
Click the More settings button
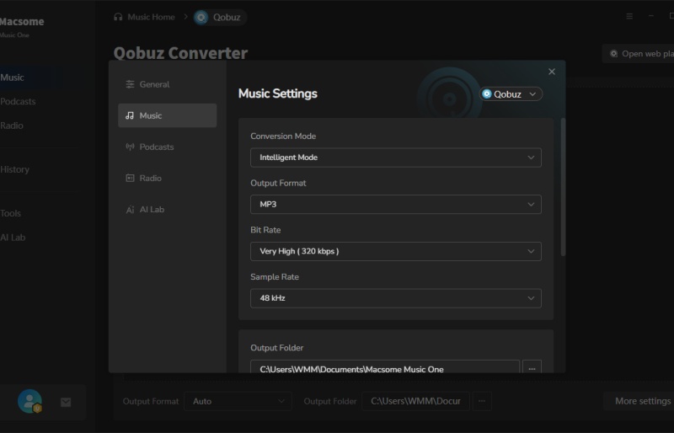(640, 401)
